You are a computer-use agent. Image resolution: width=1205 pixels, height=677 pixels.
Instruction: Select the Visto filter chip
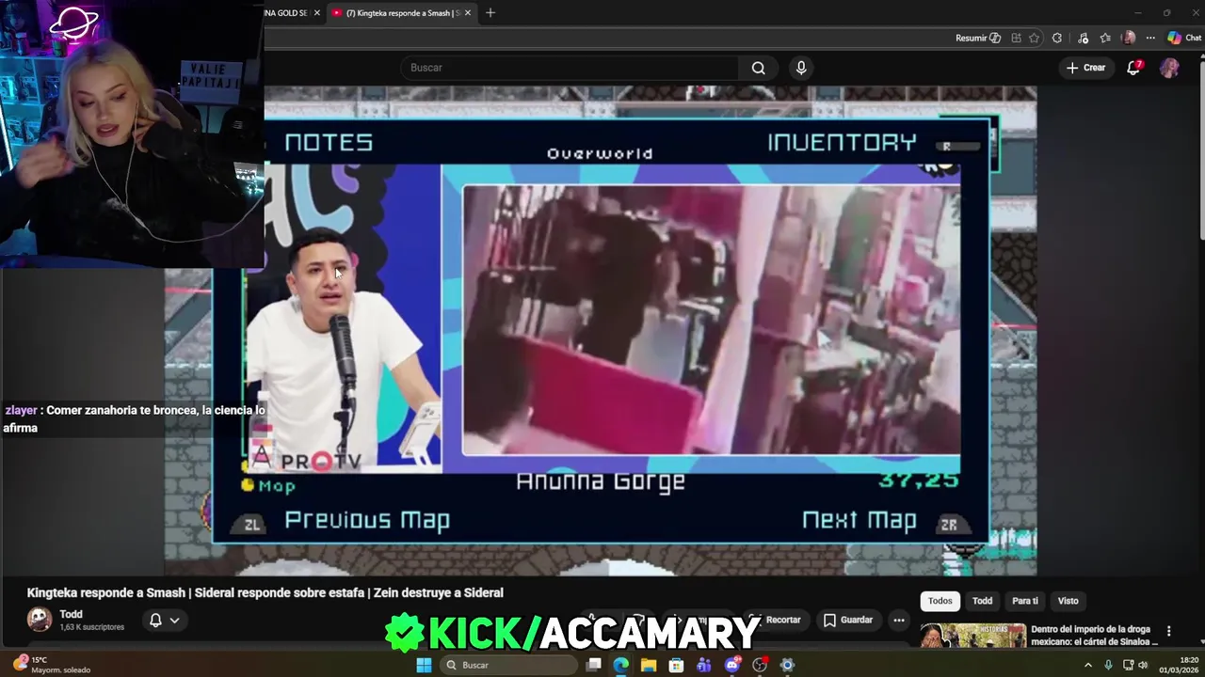click(x=1068, y=601)
